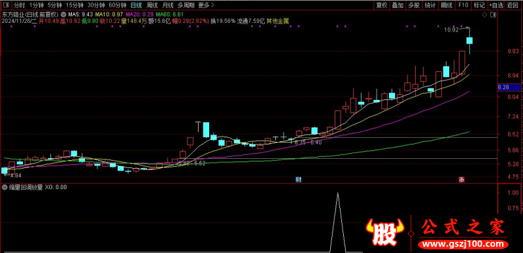
Task: Click the diamond icon above the chart
Action: (x=484, y=15)
